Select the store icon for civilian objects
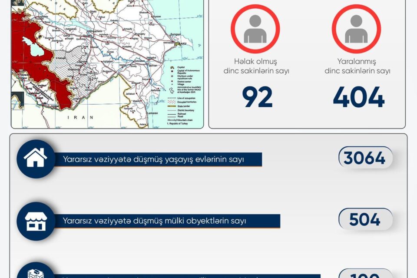The image size is (417, 278). point(36,222)
